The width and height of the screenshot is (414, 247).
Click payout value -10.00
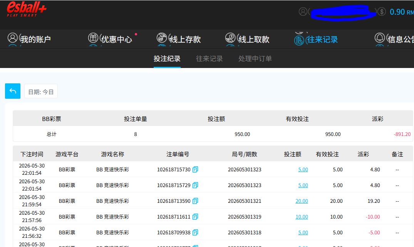click(x=373, y=217)
